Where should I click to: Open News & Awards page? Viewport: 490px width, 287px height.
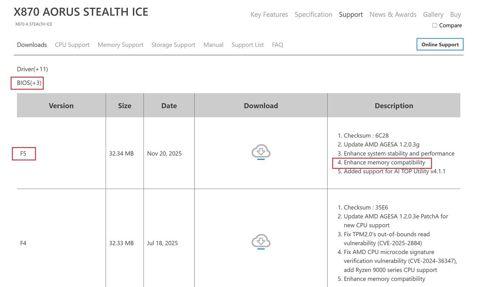tap(393, 15)
